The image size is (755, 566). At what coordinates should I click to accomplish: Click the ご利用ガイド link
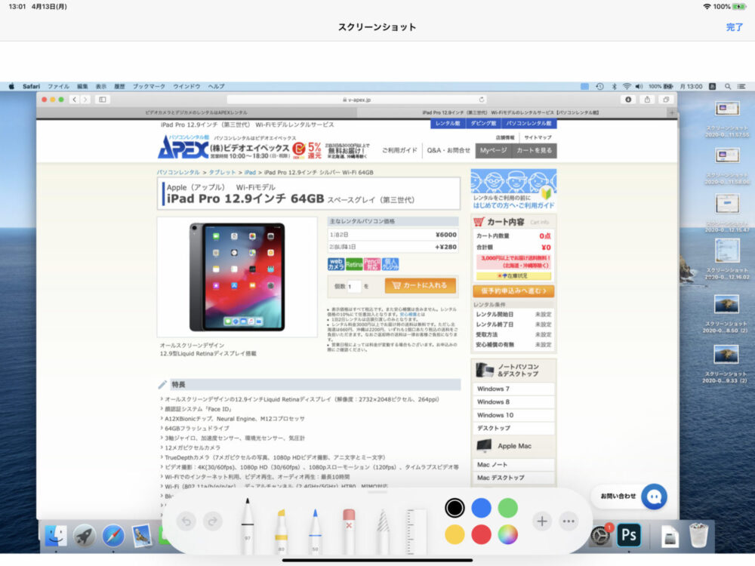pos(399,151)
